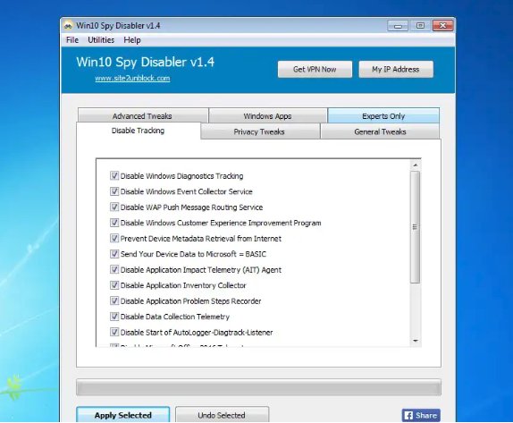The width and height of the screenshot is (513, 423).
Task: Toggle Disable Start of AutoLogger-Diagtrack-Listener checkbox
Action: pos(114,332)
